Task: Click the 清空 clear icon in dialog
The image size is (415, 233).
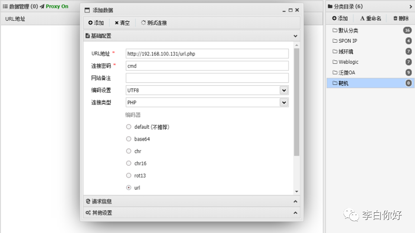Action: tap(117, 23)
